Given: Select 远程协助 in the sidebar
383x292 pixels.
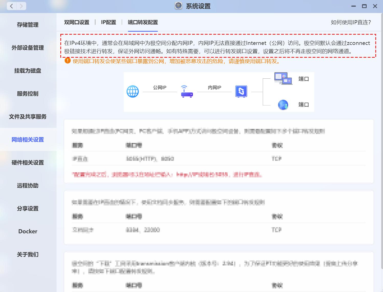Looking at the screenshot, I should click(x=27, y=186).
